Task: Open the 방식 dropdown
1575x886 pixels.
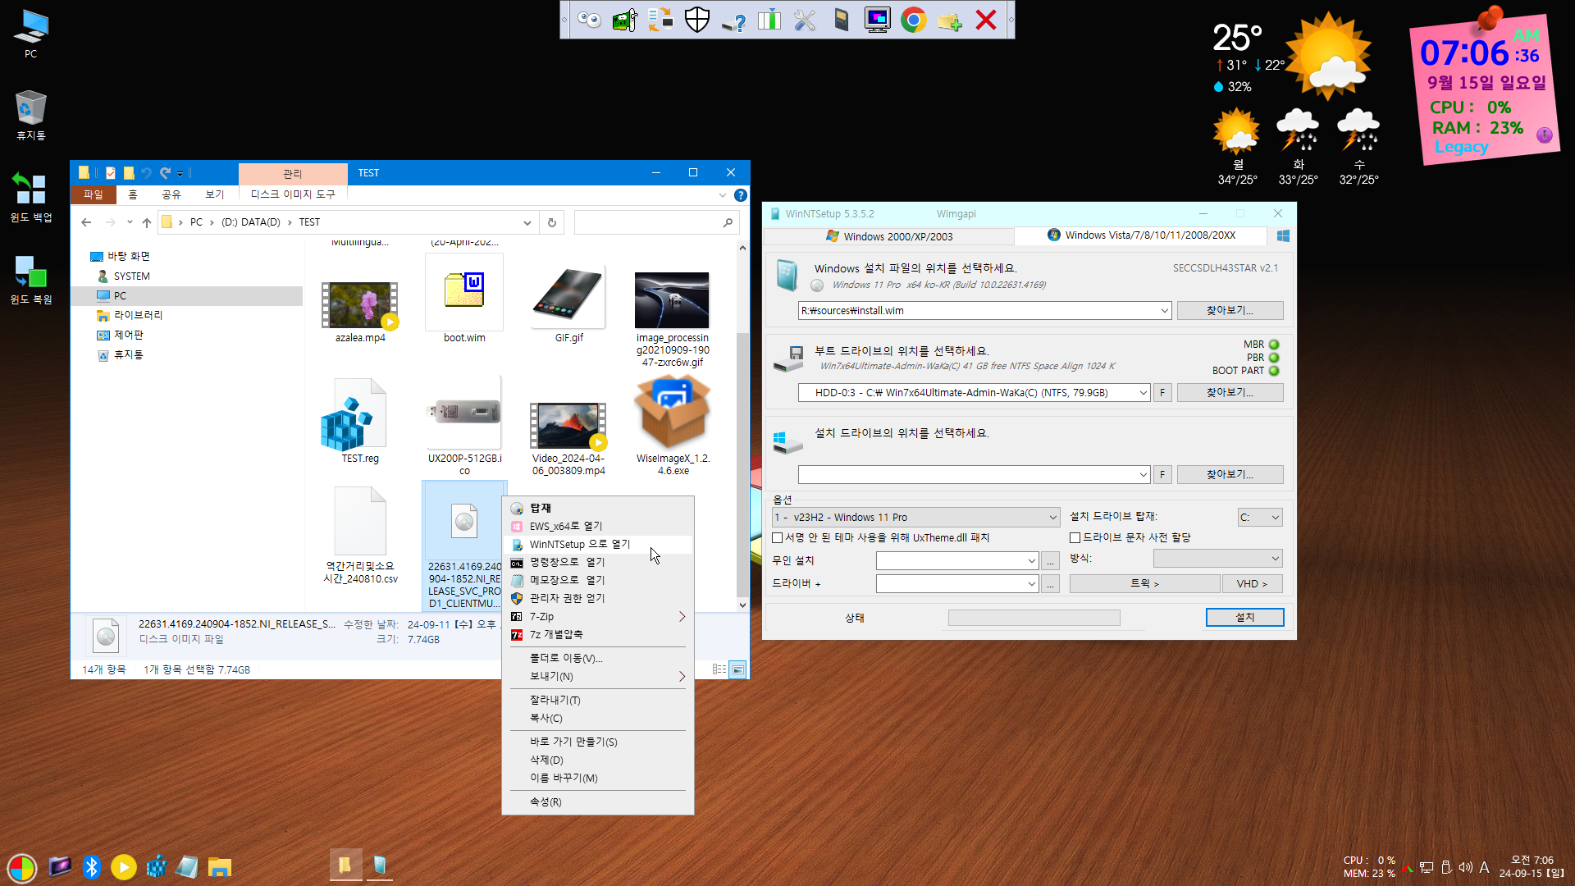Action: pos(1217,559)
